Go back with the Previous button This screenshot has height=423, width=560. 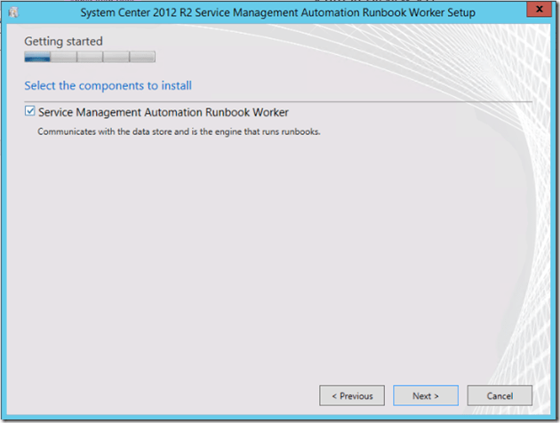pyautogui.click(x=352, y=395)
